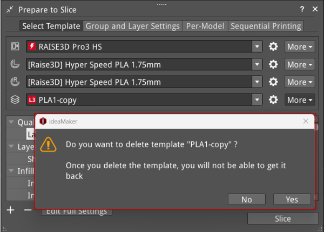Confirm template deletion with Yes
The width and height of the screenshot is (324, 232).
(x=292, y=200)
